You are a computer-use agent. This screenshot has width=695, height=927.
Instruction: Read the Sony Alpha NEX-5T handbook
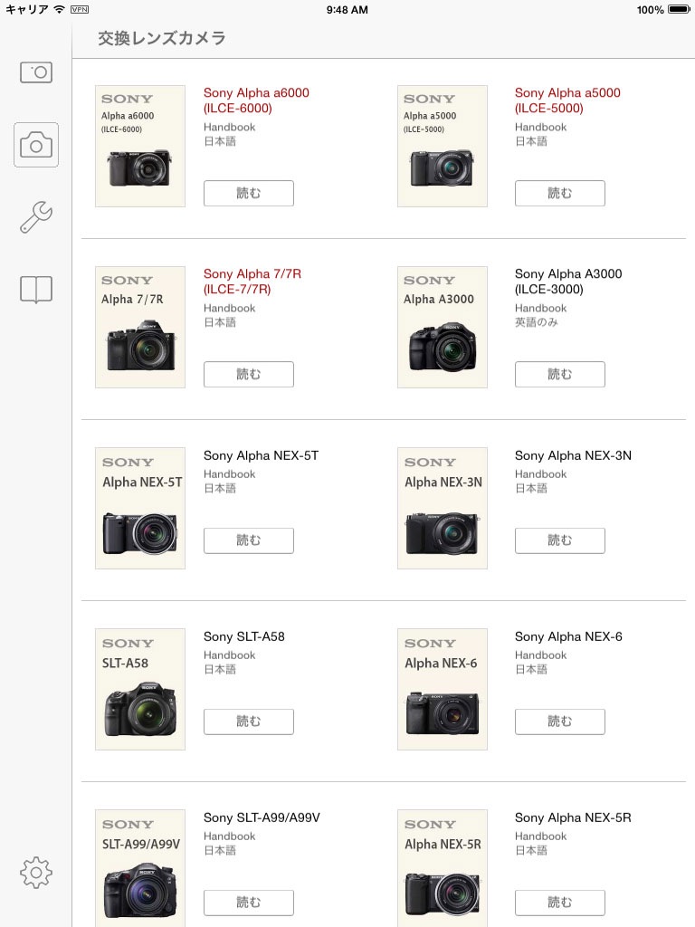point(249,540)
